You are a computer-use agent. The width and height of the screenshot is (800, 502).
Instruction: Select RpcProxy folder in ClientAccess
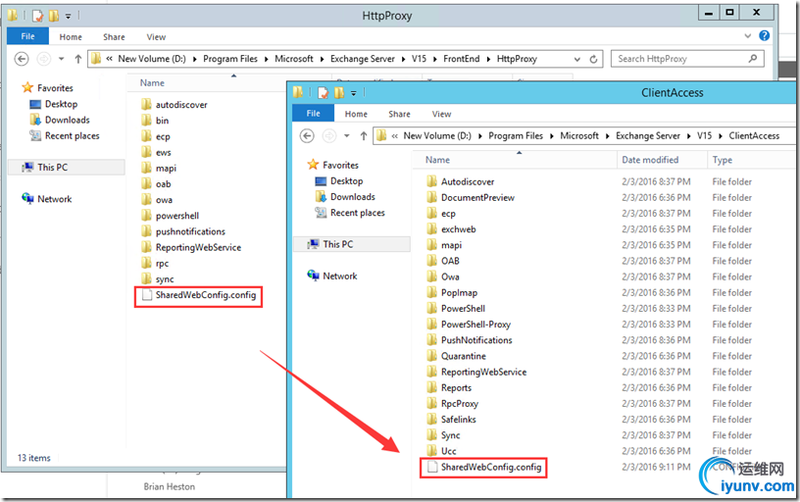pyautogui.click(x=453, y=404)
